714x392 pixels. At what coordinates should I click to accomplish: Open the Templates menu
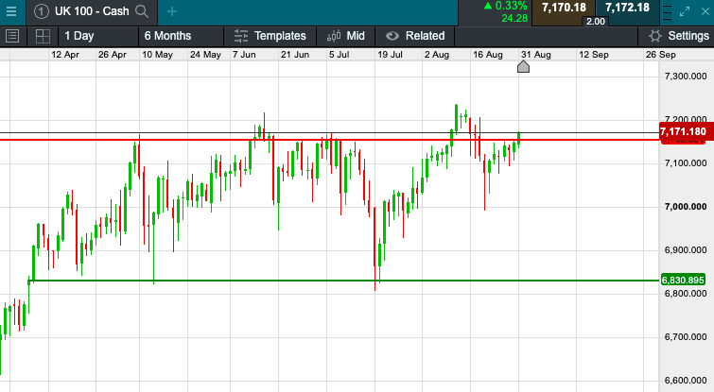coord(280,36)
